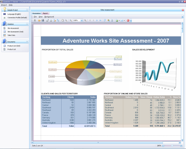Click the zoom slider at bottom right
Image resolution: width=186 pixels, height=149 pixels.
[x=172, y=146]
